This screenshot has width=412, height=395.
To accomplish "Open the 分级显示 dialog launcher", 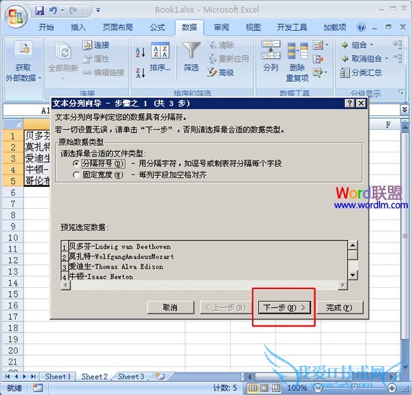I will (x=401, y=92).
